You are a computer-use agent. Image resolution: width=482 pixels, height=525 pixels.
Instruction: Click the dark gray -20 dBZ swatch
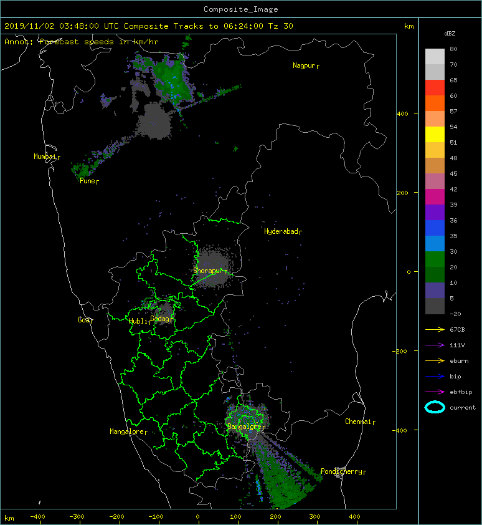click(435, 306)
